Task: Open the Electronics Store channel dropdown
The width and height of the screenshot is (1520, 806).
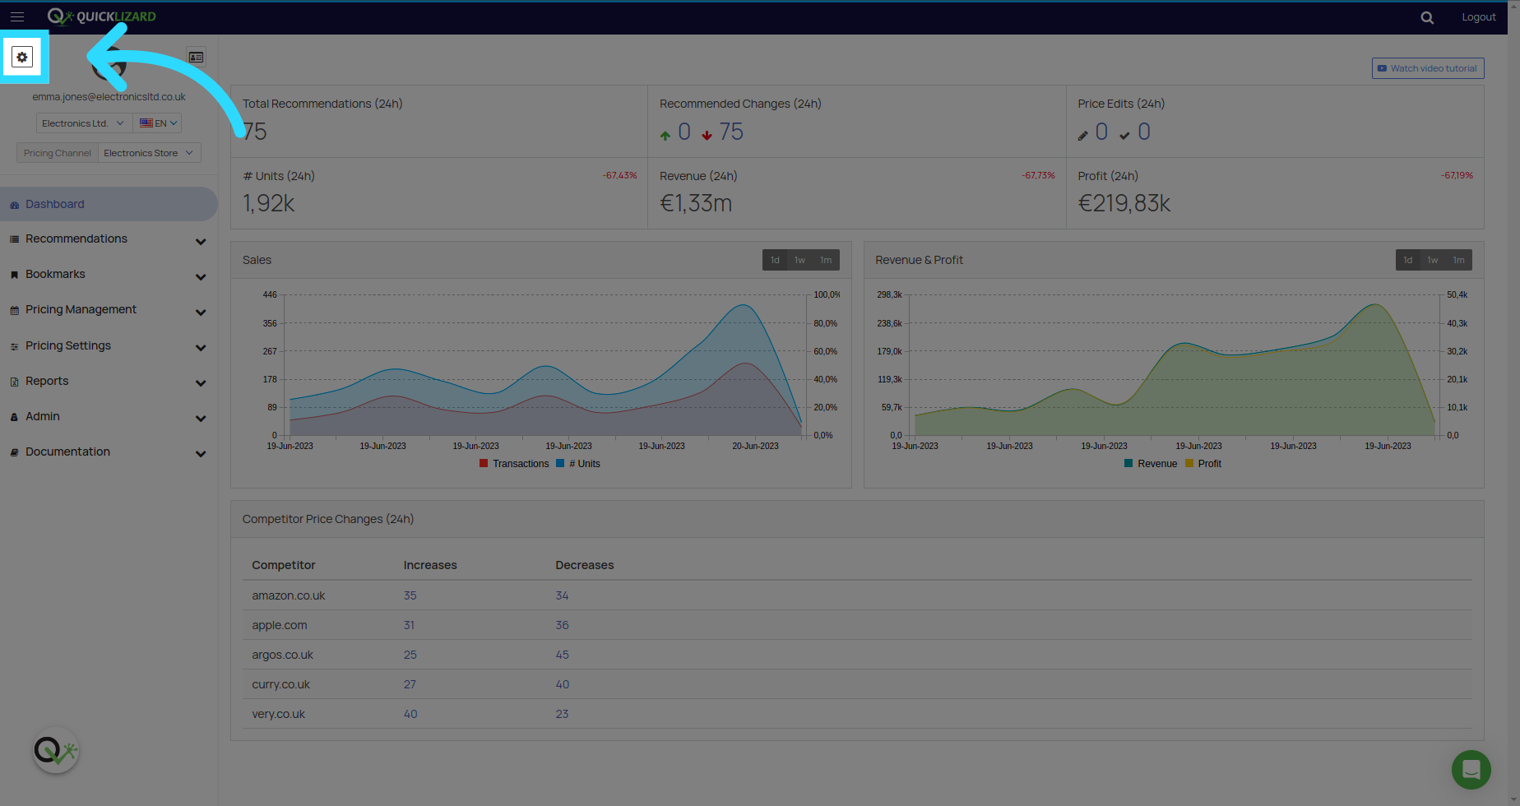Action: coord(149,153)
